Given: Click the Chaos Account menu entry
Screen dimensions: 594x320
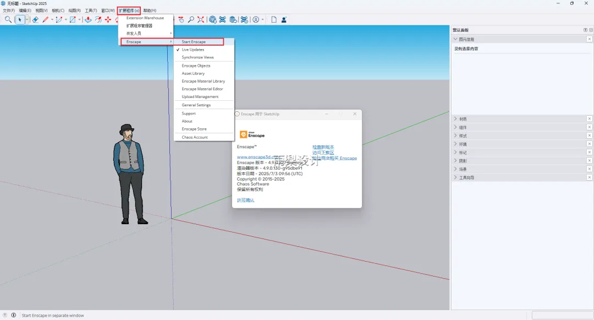Looking at the screenshot, I should pyautogui.click(x=204, y=137).
